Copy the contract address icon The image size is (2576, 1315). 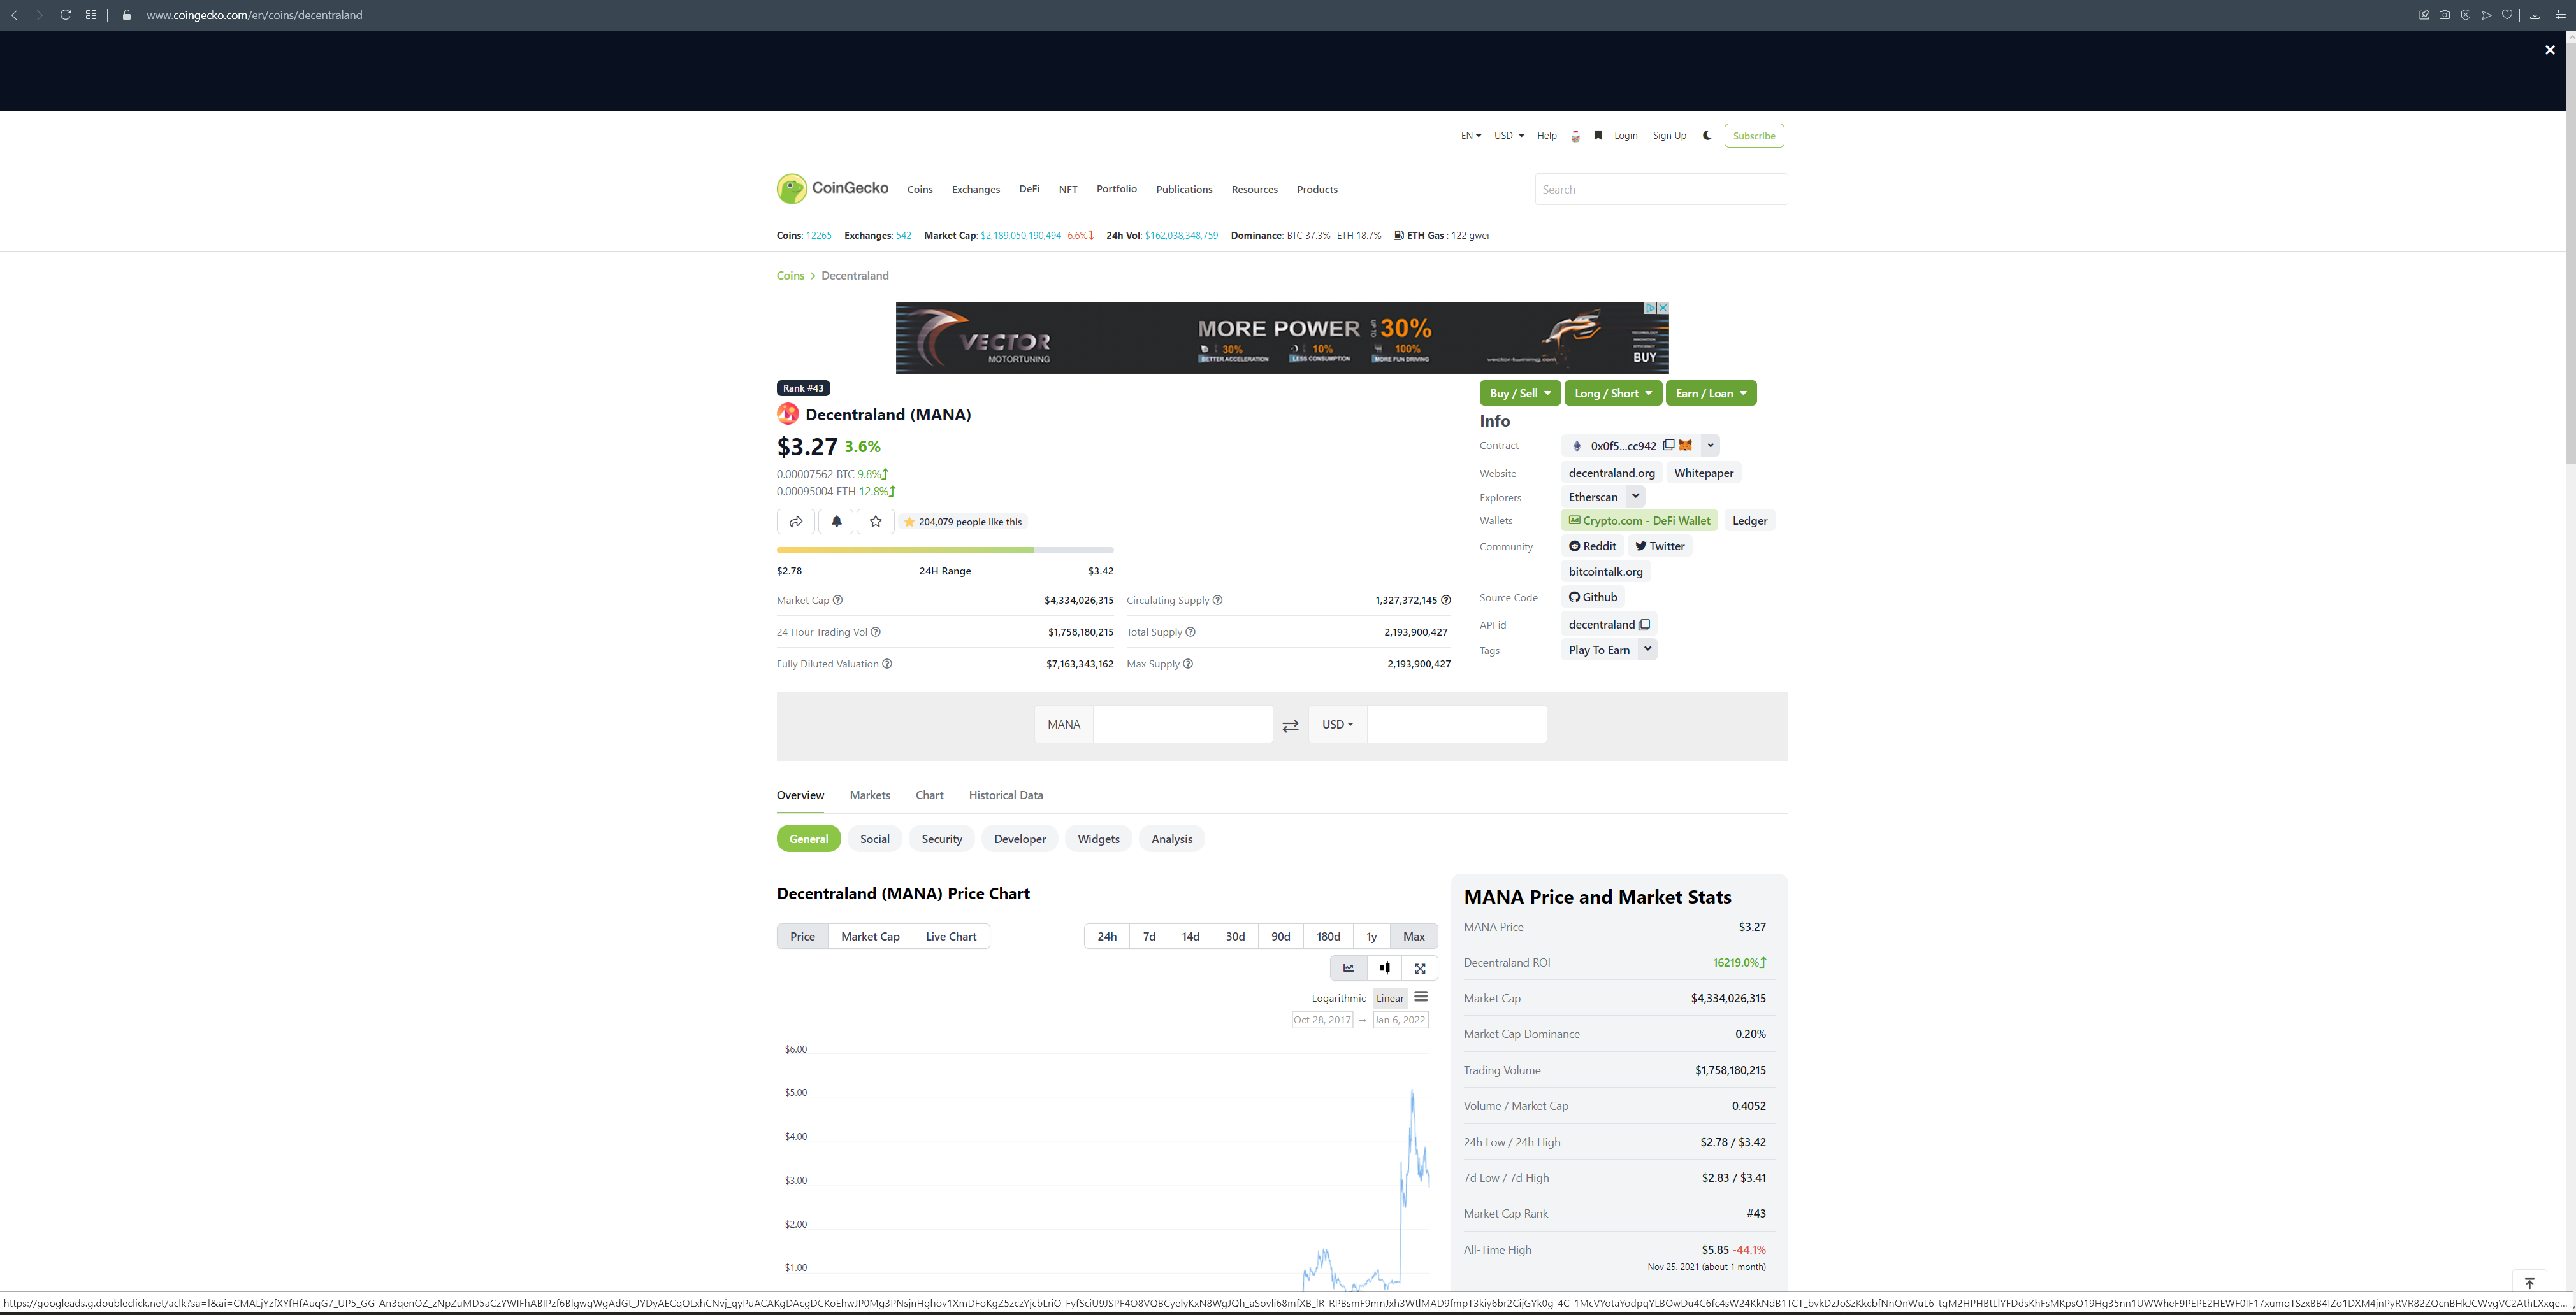pyautogui.click(x=1668, y=446)
